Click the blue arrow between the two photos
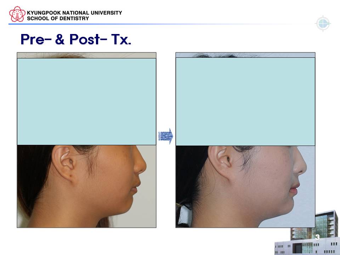Viewport: 340px width, 255px height. (x=166, y=136)
